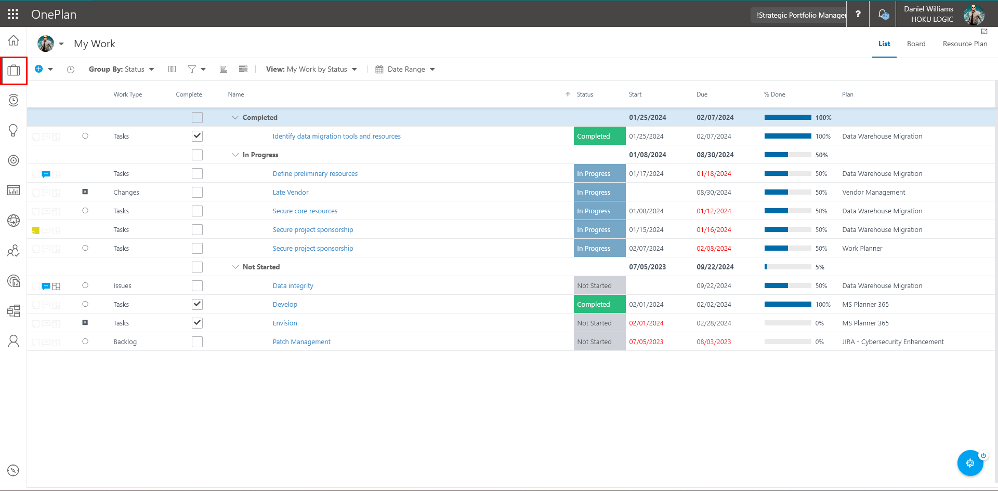This screenshot has height=491, width=998.
Task: Uncheck Complete for Envision task
Action: 197,323
